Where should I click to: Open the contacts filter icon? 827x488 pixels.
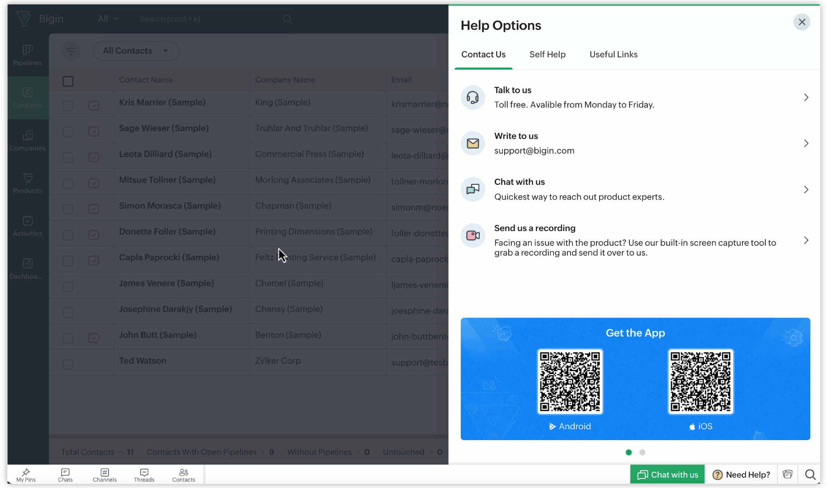click(71, 51)
